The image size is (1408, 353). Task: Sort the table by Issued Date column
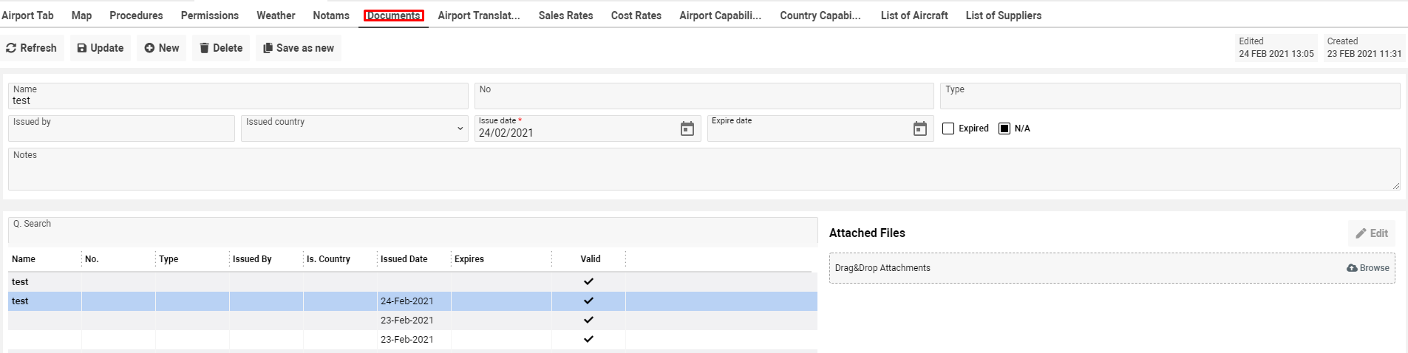tap(404, 259)
